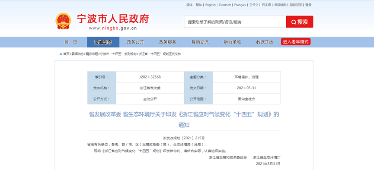Switch language to Français
Viewport: 374px width, 170px height.
[x=240, y=5]
